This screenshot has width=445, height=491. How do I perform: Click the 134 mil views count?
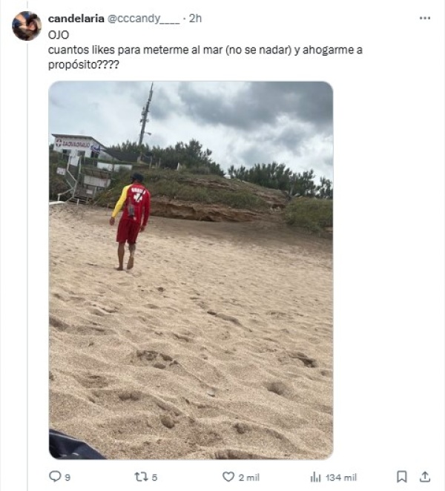[x=341, y=478]
